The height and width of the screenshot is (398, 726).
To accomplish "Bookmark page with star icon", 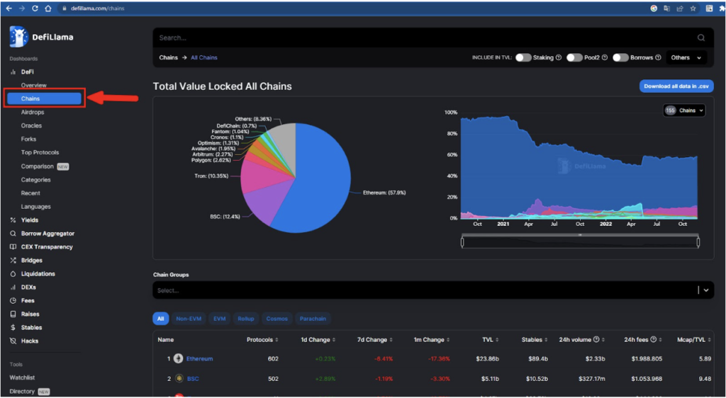I will pos(693,8).
